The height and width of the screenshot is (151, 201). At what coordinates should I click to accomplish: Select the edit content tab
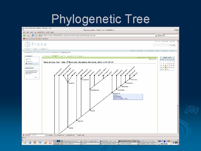[x=62, y=56]
